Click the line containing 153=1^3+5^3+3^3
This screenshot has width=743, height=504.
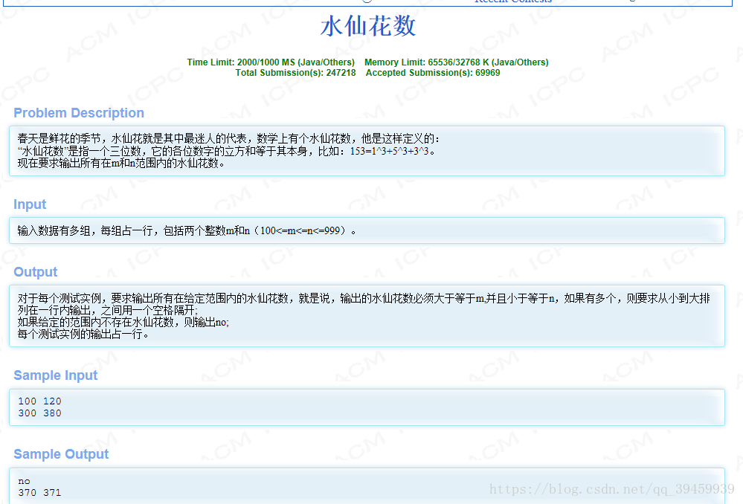click(x=226, y=151)
